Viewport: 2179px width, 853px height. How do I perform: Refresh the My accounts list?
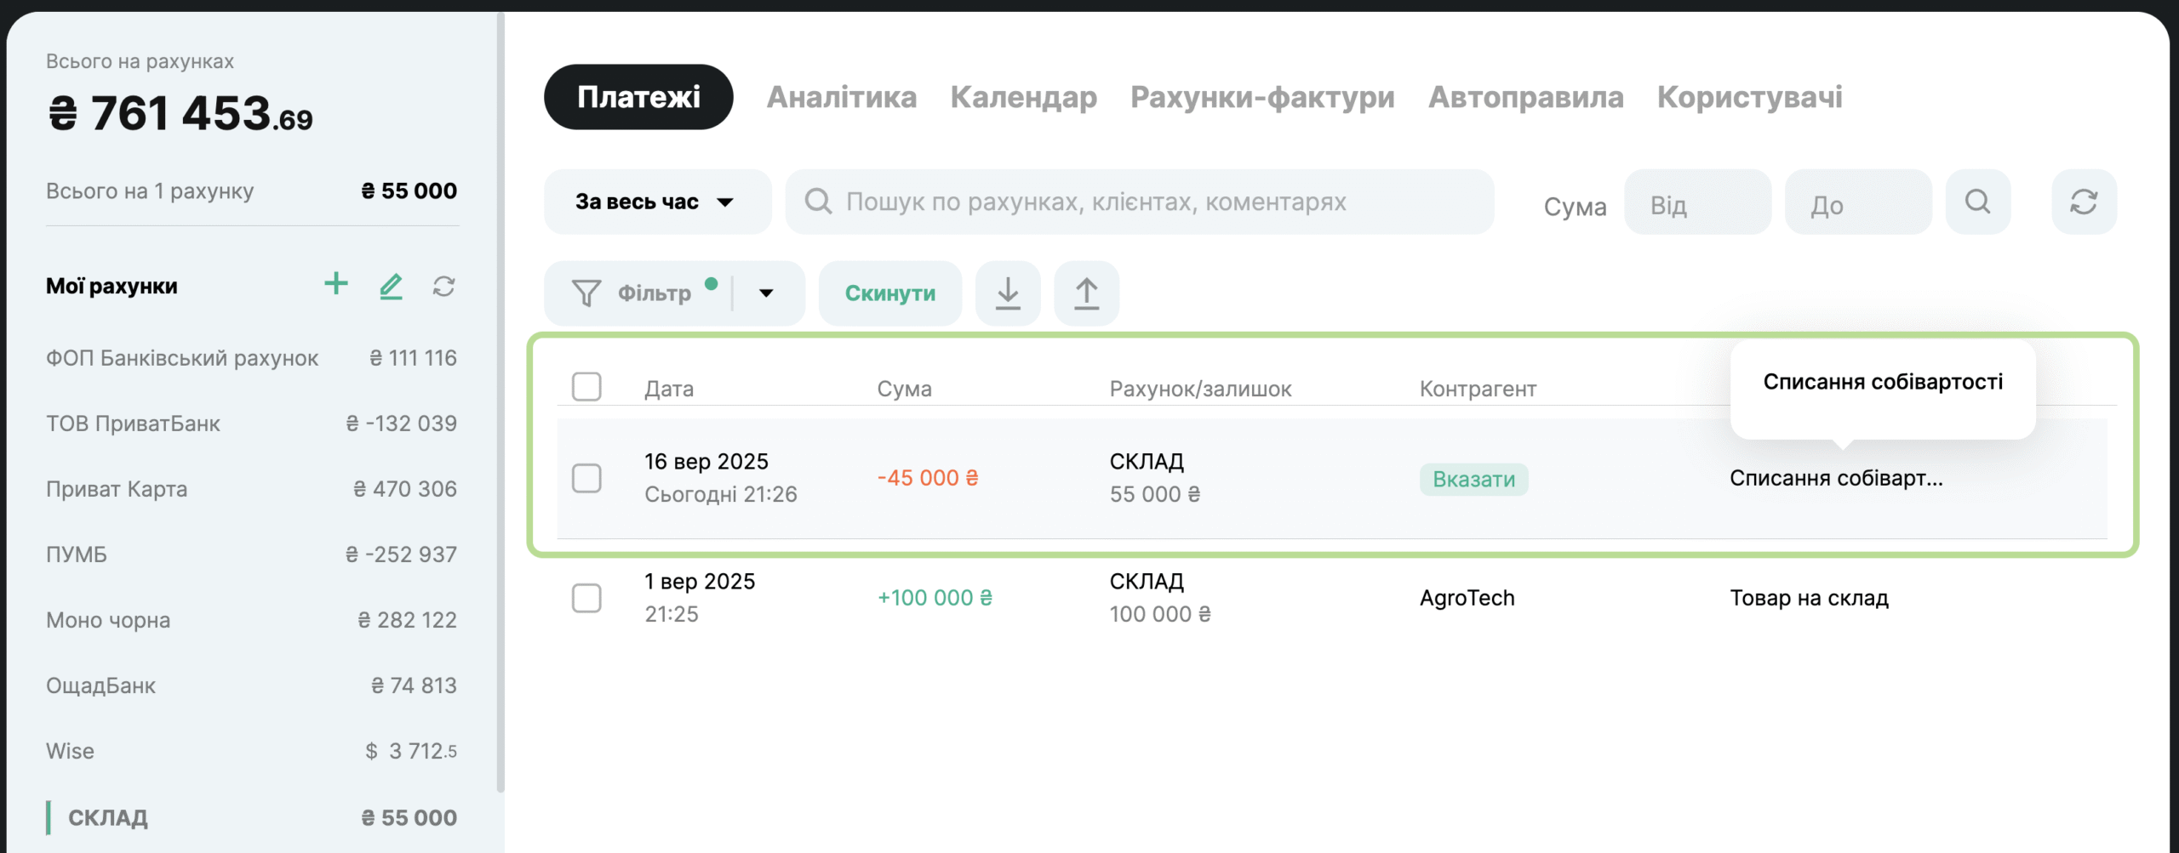443,287
